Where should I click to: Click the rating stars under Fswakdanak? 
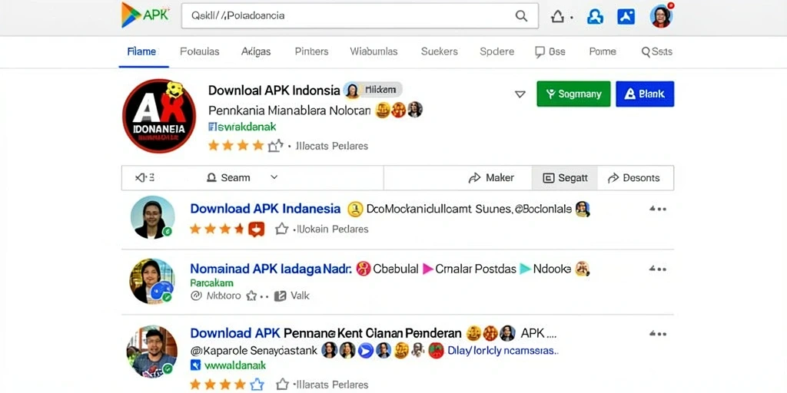[x=246, y=146]
